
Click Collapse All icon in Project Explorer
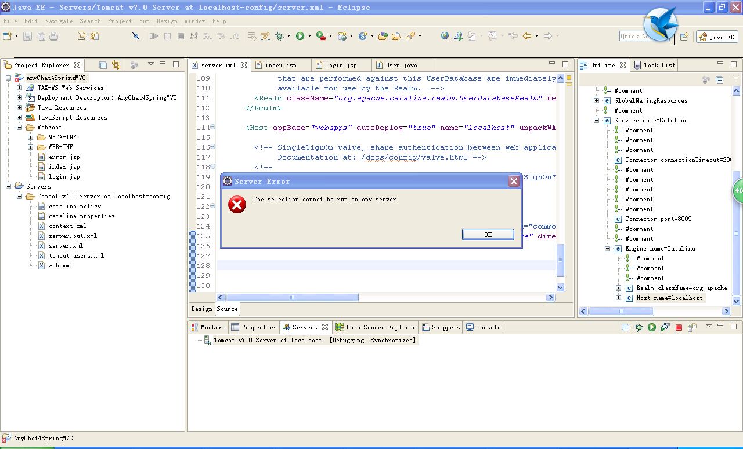[103, 65]
